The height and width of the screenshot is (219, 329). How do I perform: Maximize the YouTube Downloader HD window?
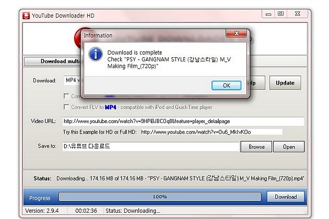click(x=281, y=14)
